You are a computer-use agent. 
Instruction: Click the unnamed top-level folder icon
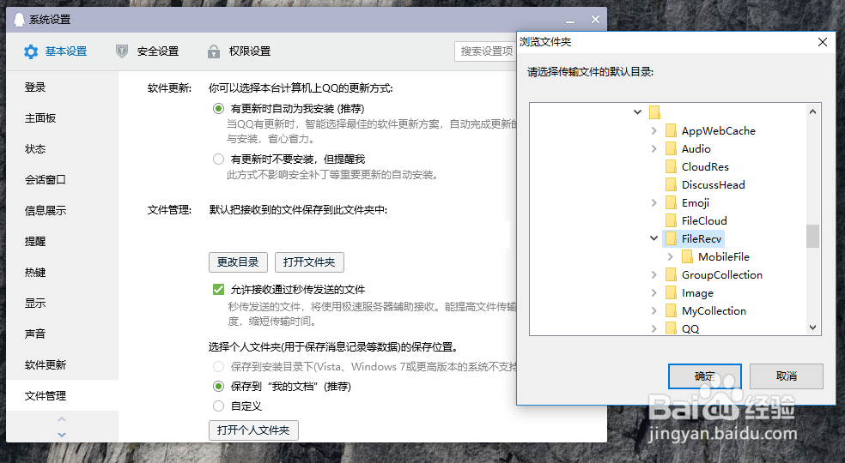tap(654, 112)
